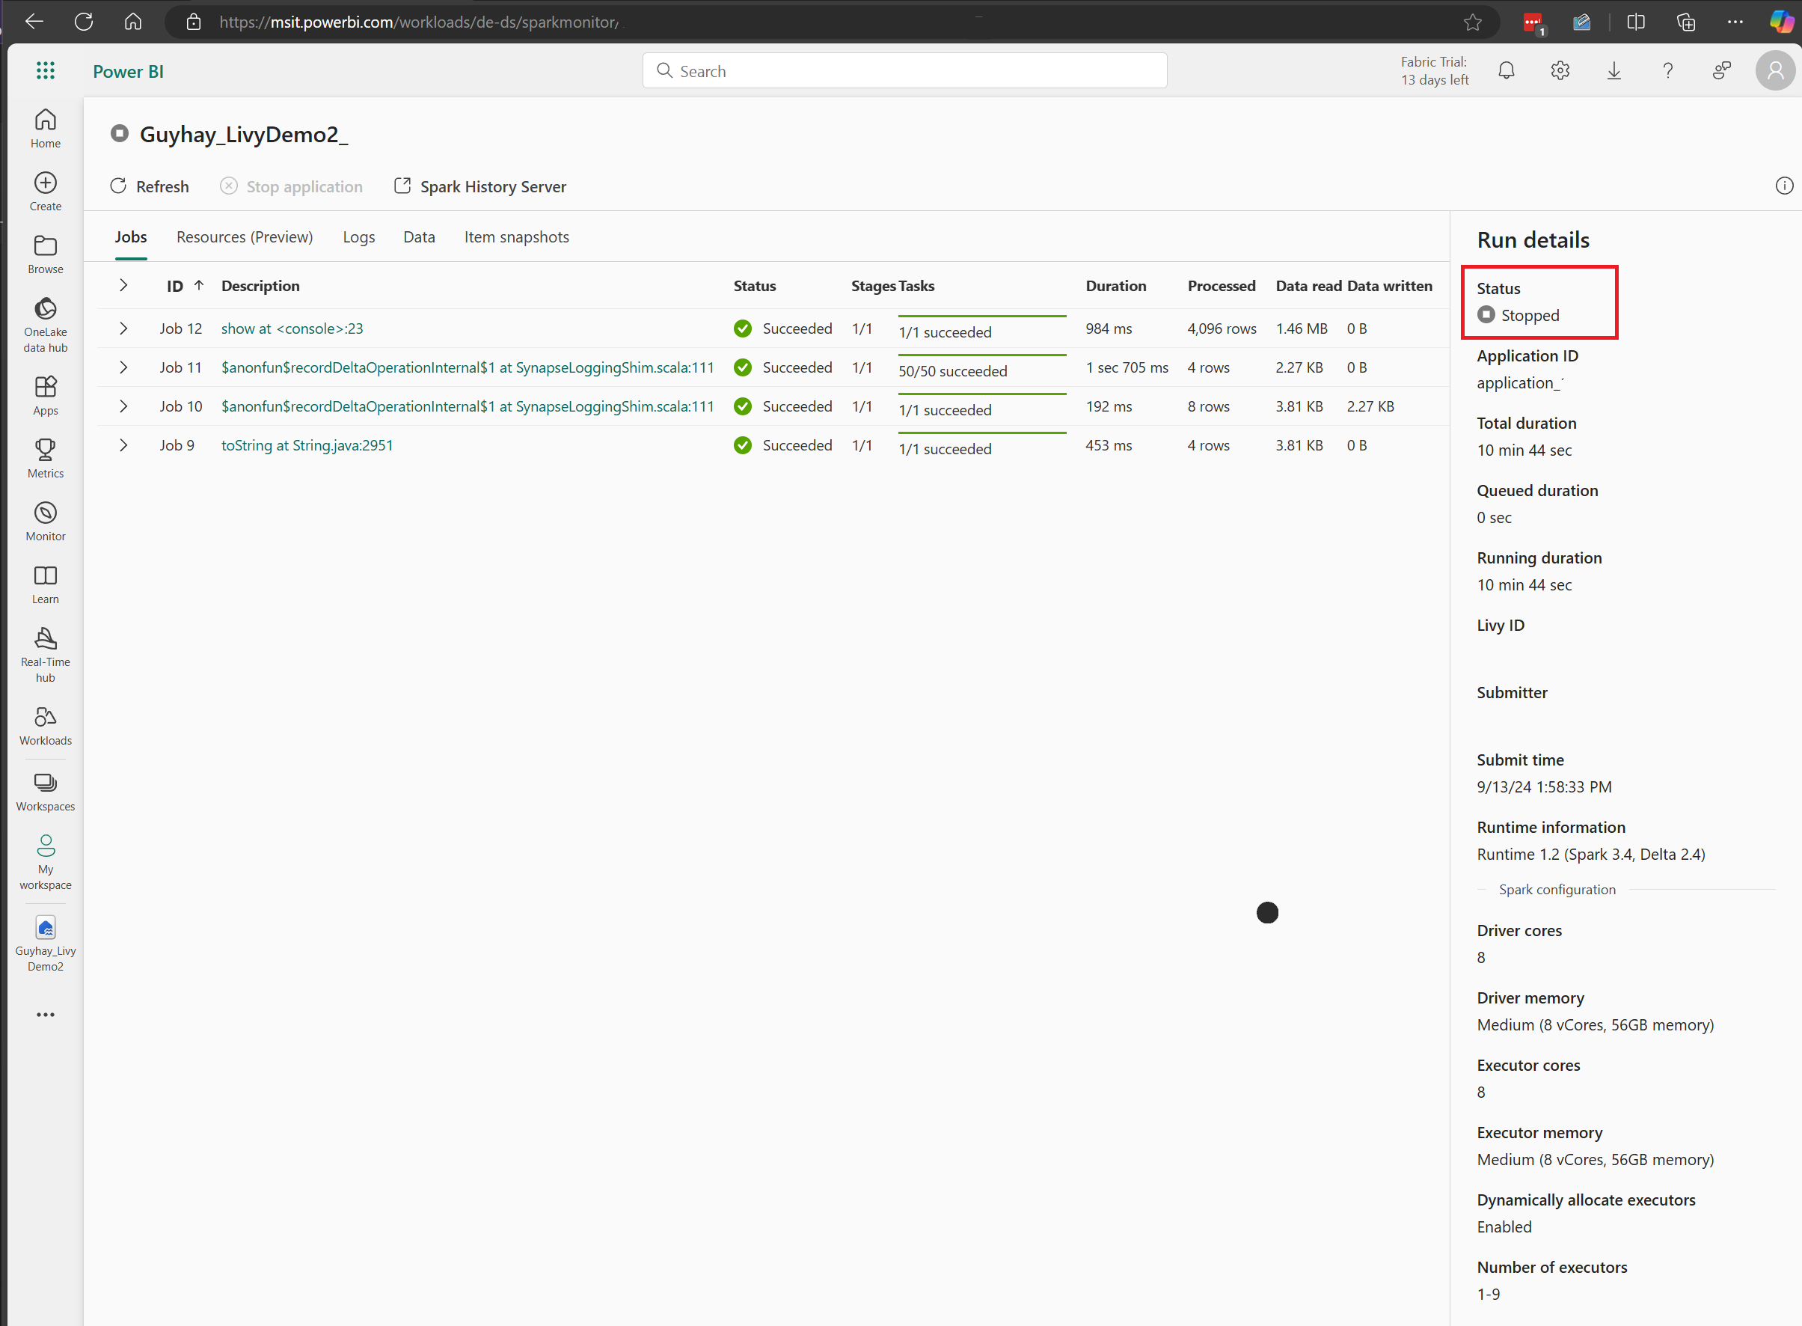Click the Item snapshots tab
The image size is (1802, 1326).
point(516,236)
